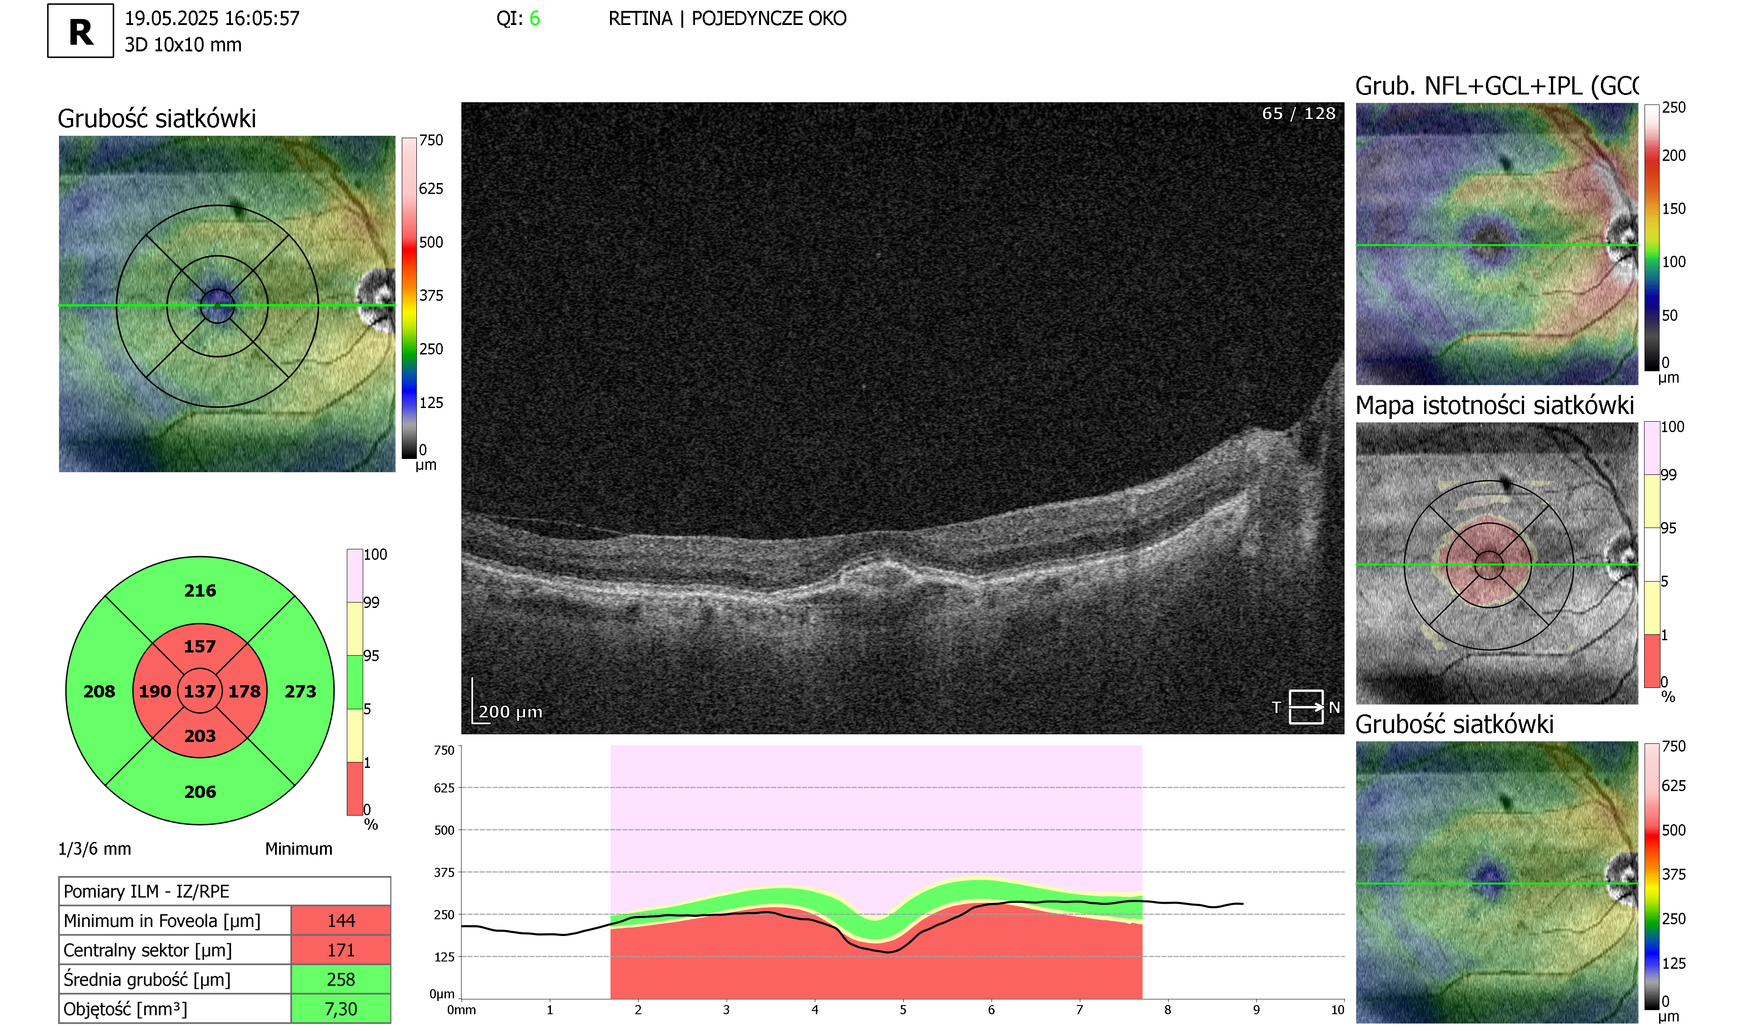Click the scan date 19.05.2025 16:05:57

tap(212, 18)
